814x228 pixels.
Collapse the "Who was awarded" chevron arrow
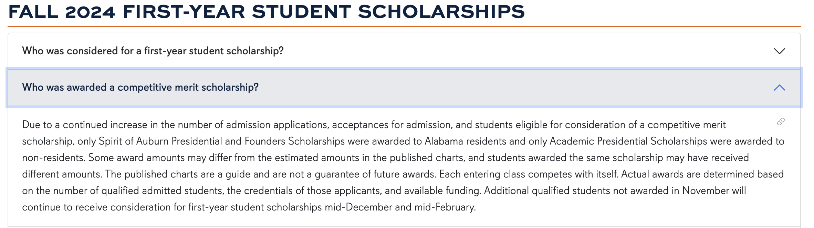779,88
